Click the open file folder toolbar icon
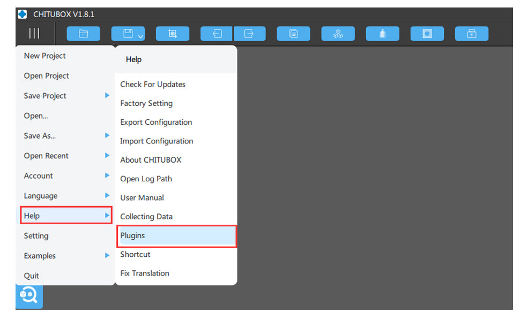Image resolution: width=520 pixels, height=321 pixels. pyautogui.click(x=83, y=33)
